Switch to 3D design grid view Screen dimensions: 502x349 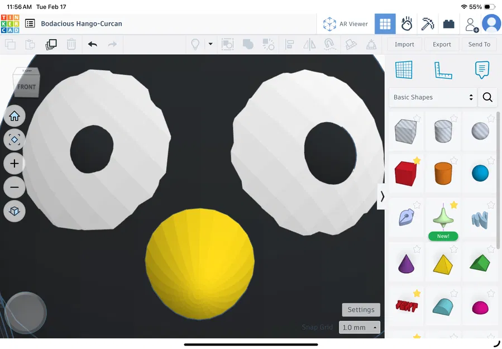coord(385,23)
